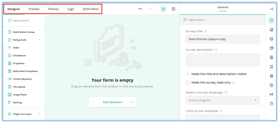Image resolution: width=279 pixels, height=123 pixels.
Task: Open the Timer/Quiz stopwatch icon
Action: (x=271, y=103)
